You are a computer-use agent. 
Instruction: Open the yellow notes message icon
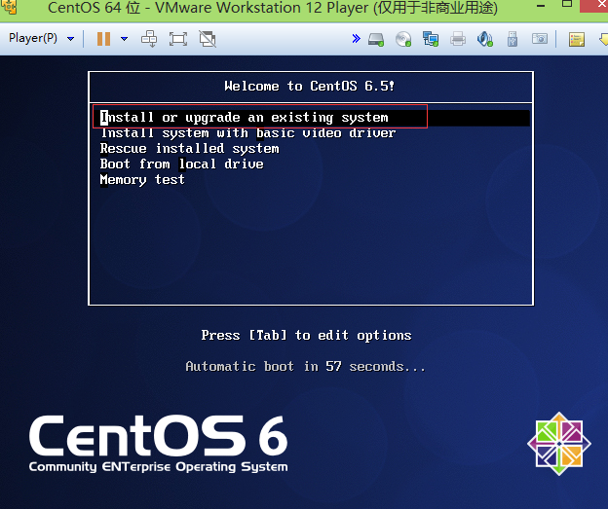point(577,40)
